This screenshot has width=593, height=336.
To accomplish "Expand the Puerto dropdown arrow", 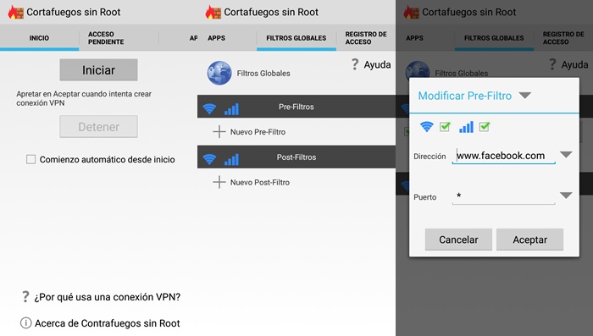I will click(566, 196).
